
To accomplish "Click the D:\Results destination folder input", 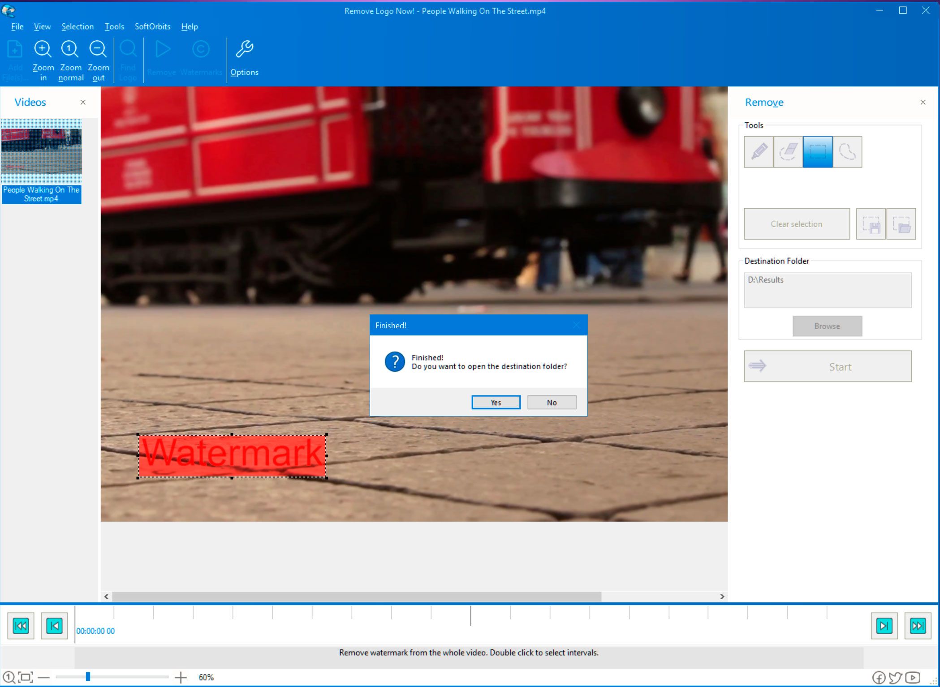I will click(x=828, y=288).
